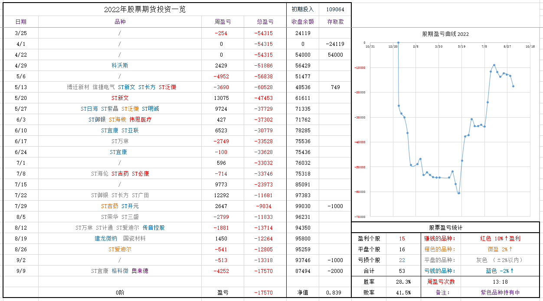Click the legend cell 微盈 2%↑
This screenshot has height=301, width=543.
(500, 250)
